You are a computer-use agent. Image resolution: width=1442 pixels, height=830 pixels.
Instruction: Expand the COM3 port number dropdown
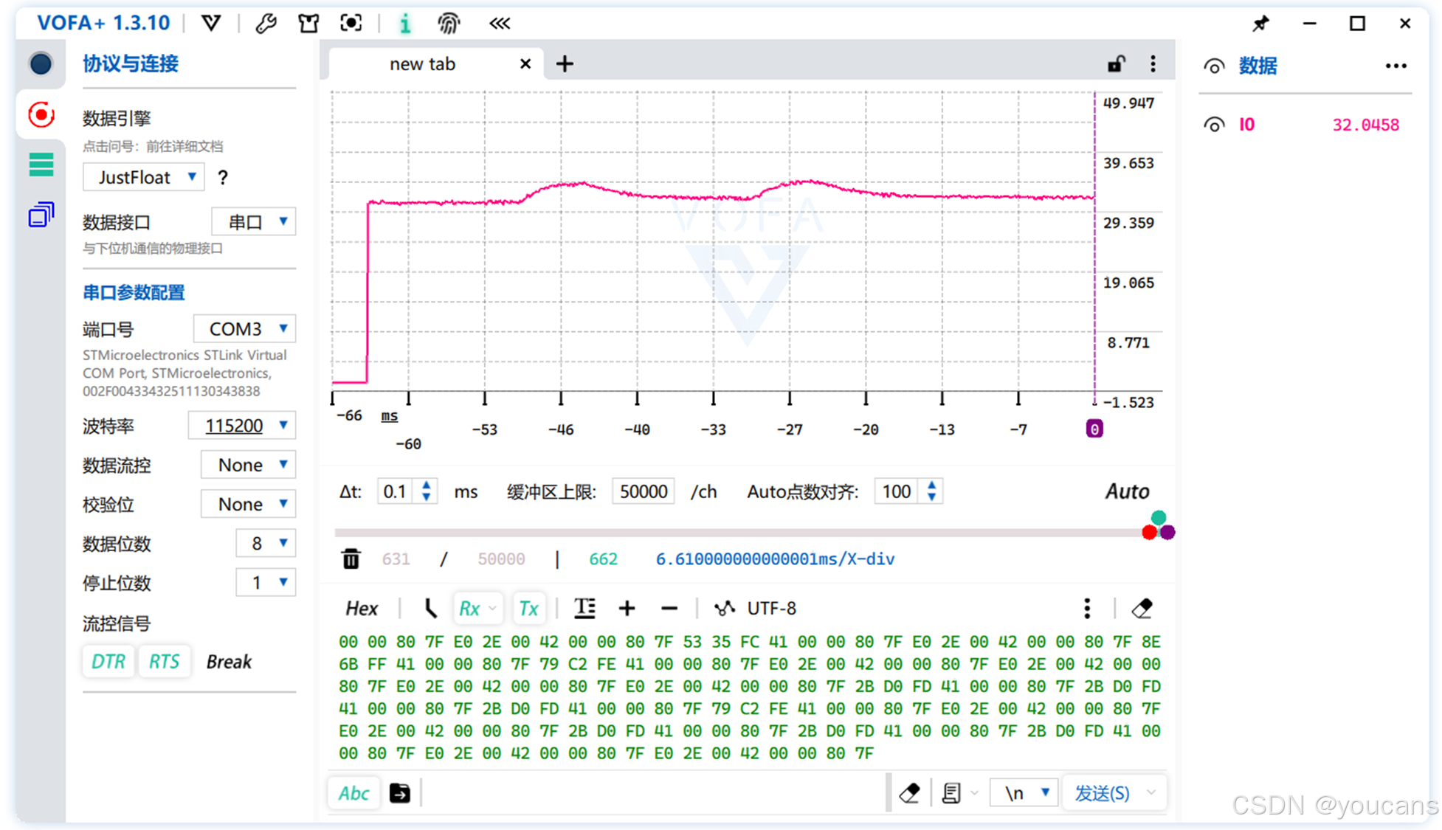coord(245,329)
